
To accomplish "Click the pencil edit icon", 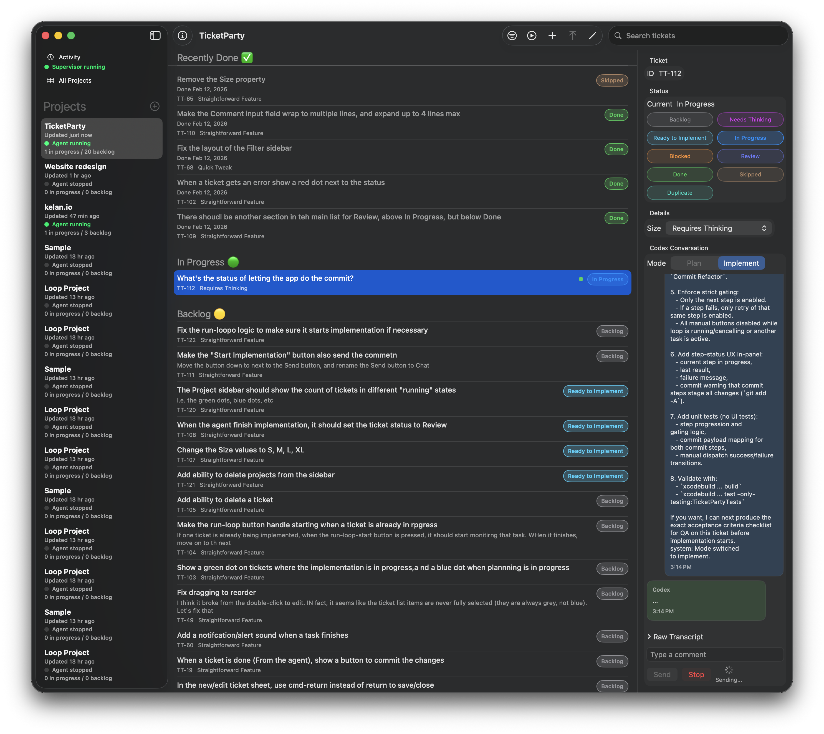I will click(592, 36).
